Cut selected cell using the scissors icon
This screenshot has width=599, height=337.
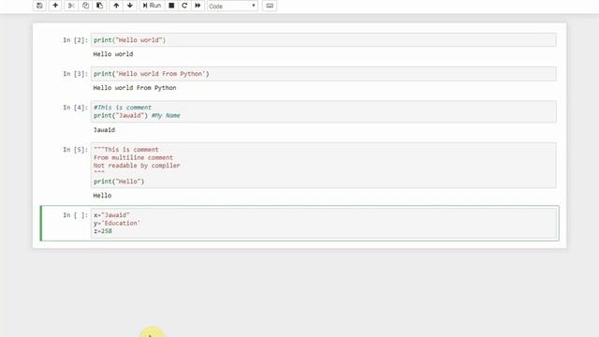point(71,6)
